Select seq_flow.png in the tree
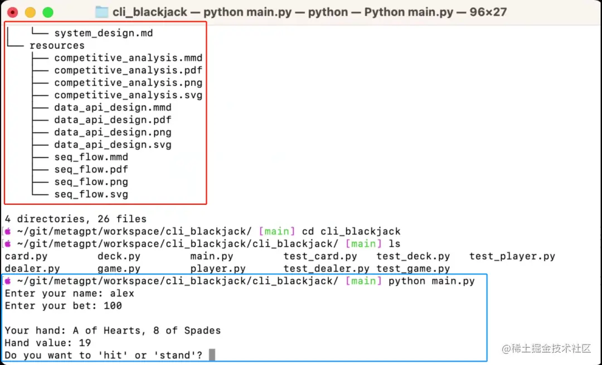This screenshot has width=602, height=365. point(91,182)
